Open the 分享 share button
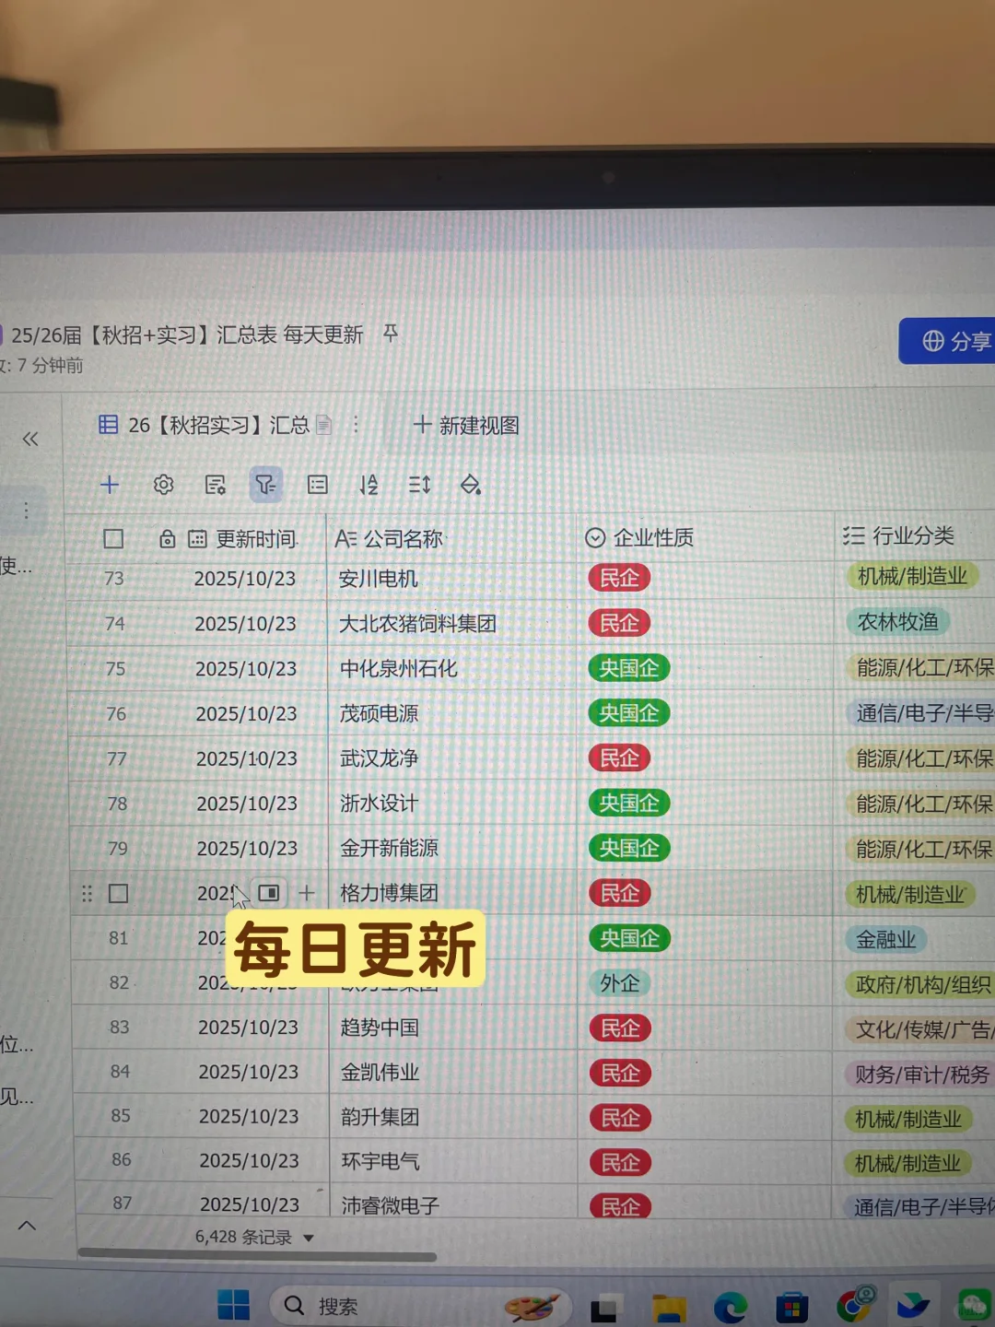The width and height of the screenshot is (995, 1327). (951, 341)
